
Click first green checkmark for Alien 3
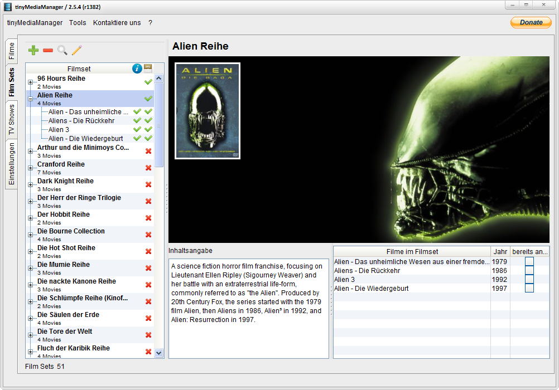pyautogui.click(x=137, y=129)
